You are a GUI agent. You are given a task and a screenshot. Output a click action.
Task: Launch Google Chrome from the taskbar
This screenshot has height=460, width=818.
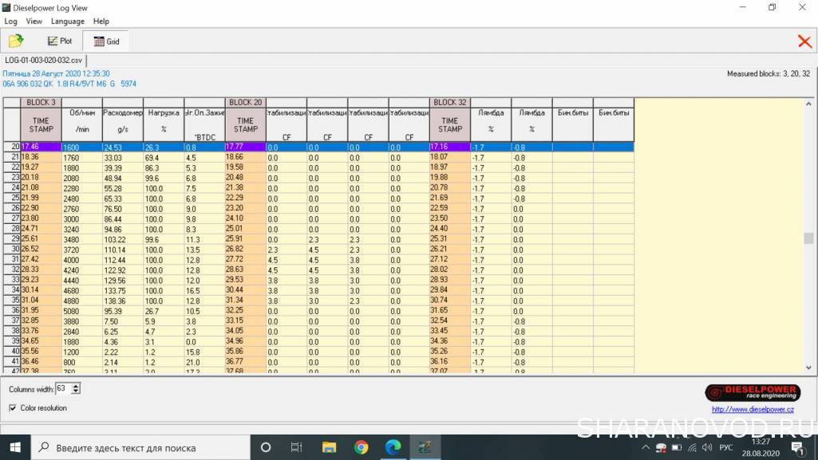tap(361, 447)
